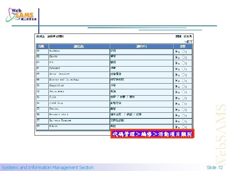Set Performance row status to I
Screen dimensions: 228x171
point(183,92)
